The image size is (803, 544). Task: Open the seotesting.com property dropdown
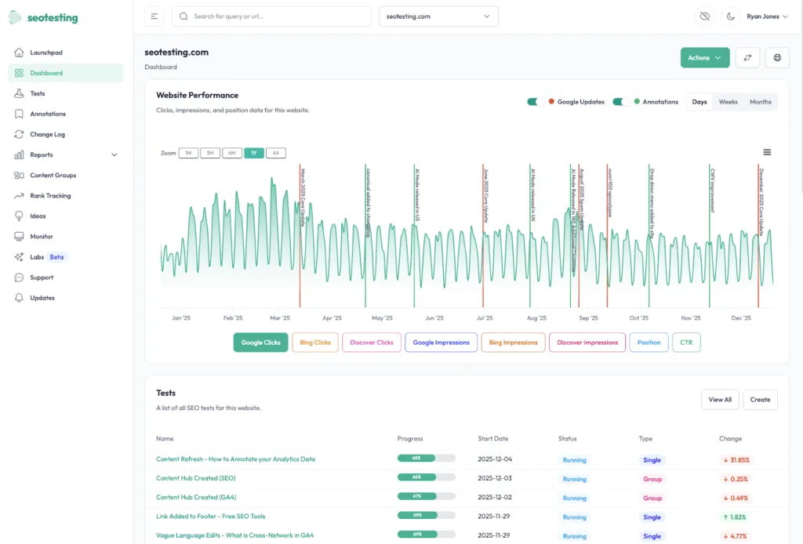click(438, 16)
